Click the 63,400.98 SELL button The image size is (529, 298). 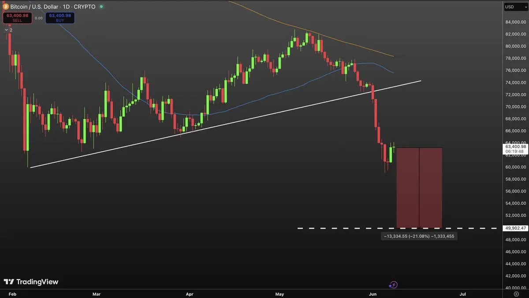pyautogui.click(x=18, y=18)
